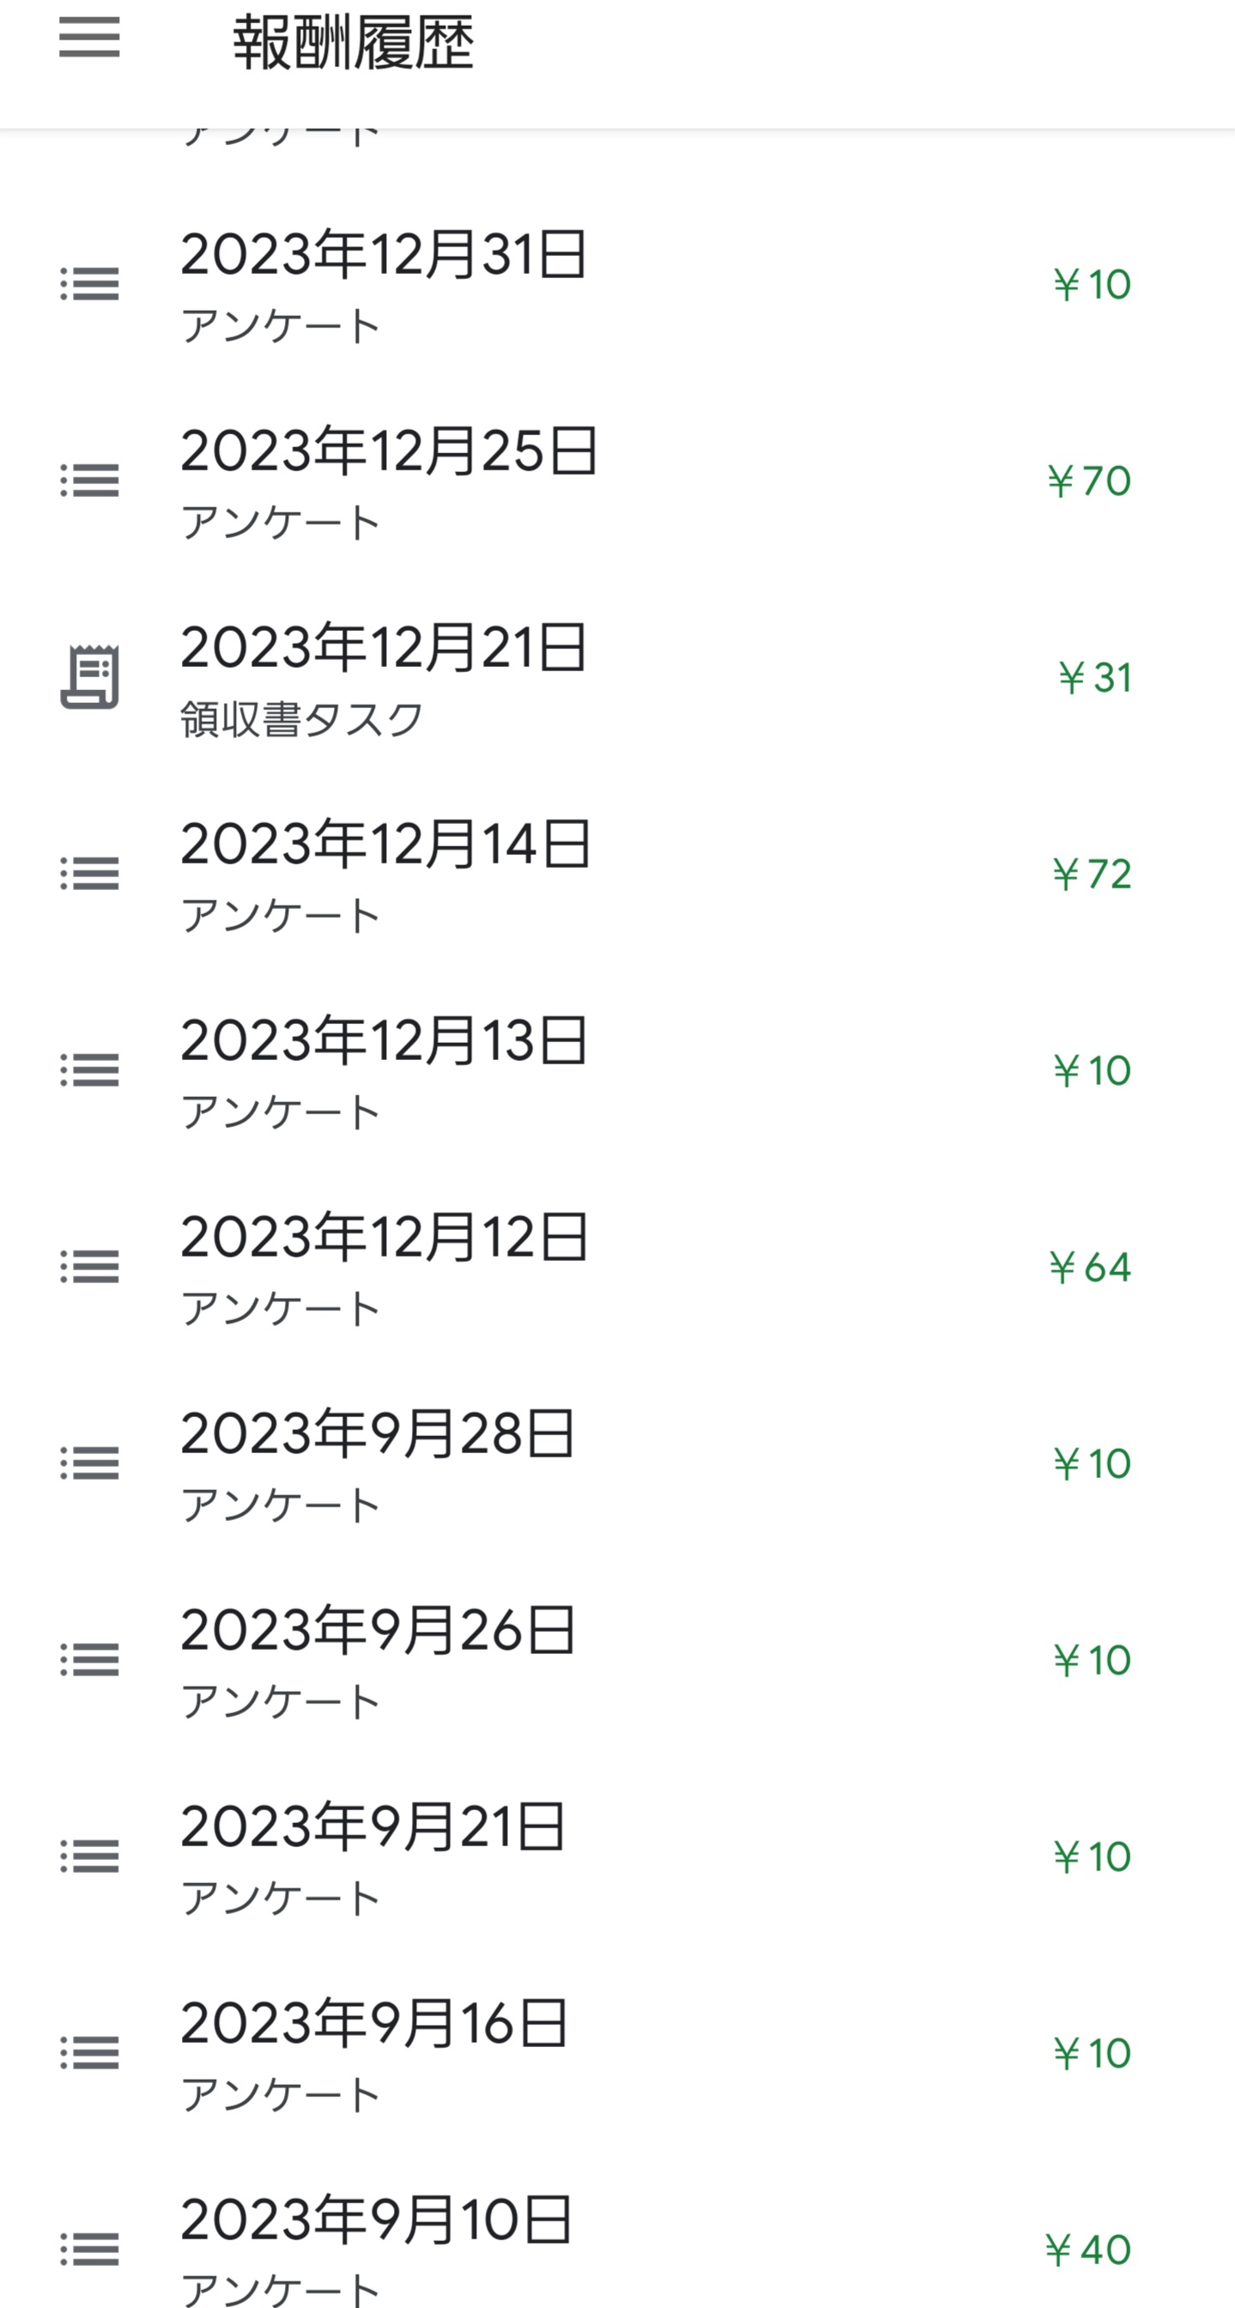Tap survey icon for September 21, 2023
1235x2308 pixels.
point(89,1856)
